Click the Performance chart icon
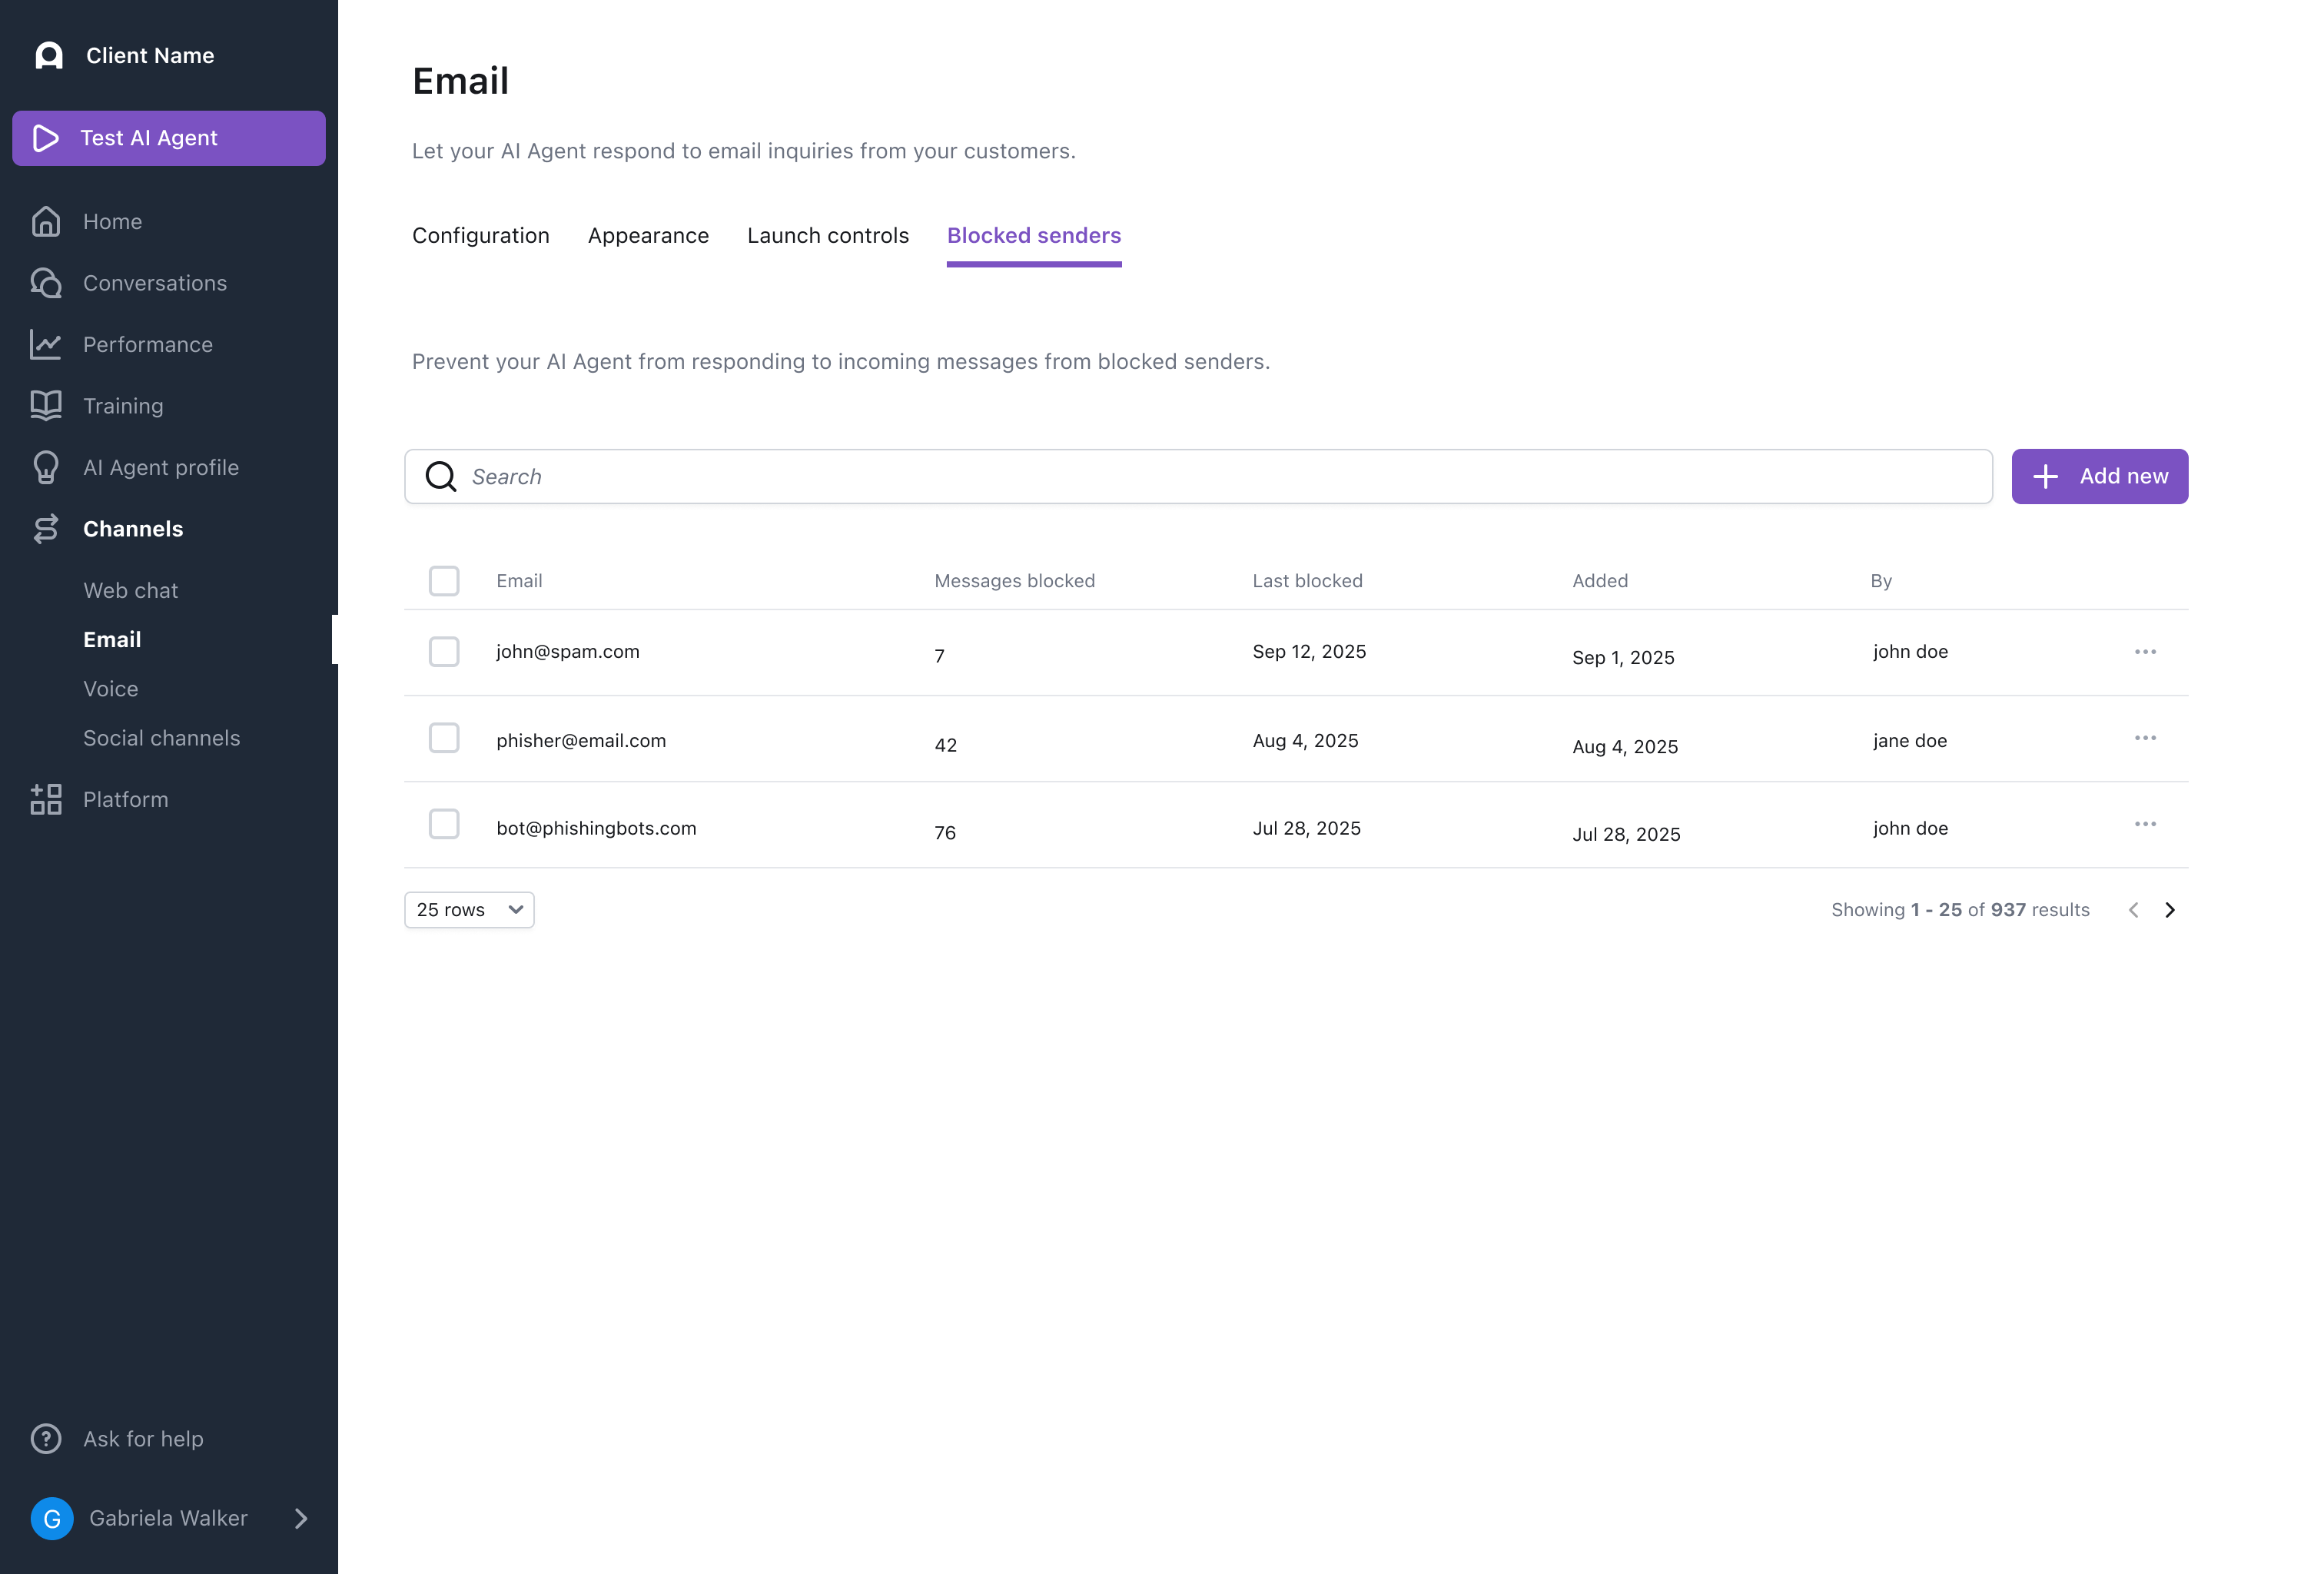This screenshot has width=2324, height=1574. (x=46, y=344)
